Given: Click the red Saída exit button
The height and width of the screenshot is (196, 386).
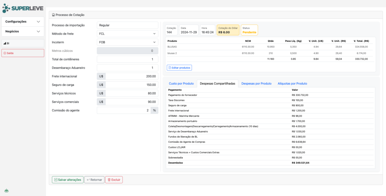Looking at the screenshot, I should (23, 53).
